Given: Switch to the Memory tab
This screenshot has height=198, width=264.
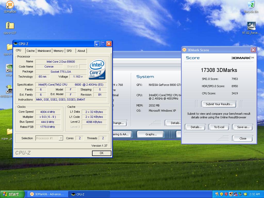Looking at the screenshot, I should tap(59, 51).
